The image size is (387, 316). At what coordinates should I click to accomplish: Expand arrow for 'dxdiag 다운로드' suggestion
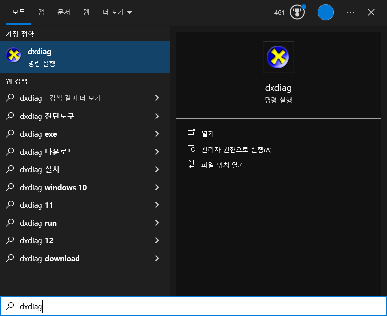click(x=157, y=151)
